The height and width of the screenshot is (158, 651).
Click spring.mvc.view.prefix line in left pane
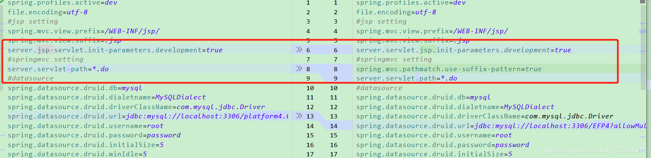pos(83,31)
